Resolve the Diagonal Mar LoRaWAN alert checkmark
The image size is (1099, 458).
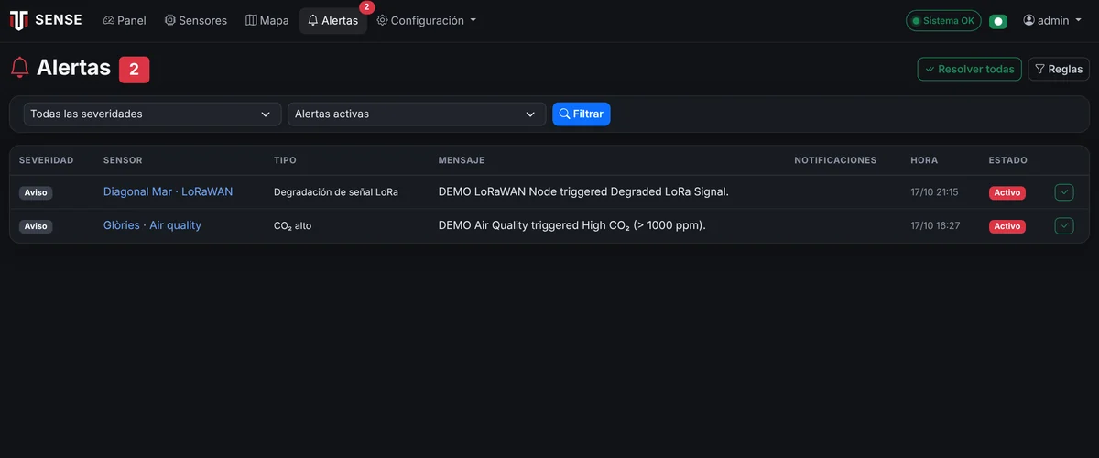coord(1063,192)
